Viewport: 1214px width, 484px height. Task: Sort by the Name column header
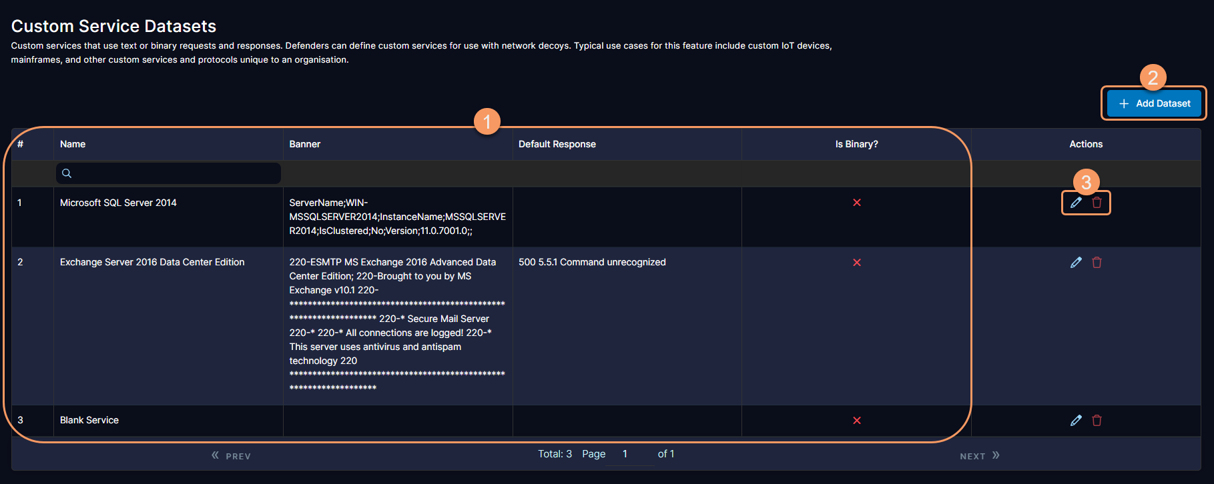(x=73, y=144)
